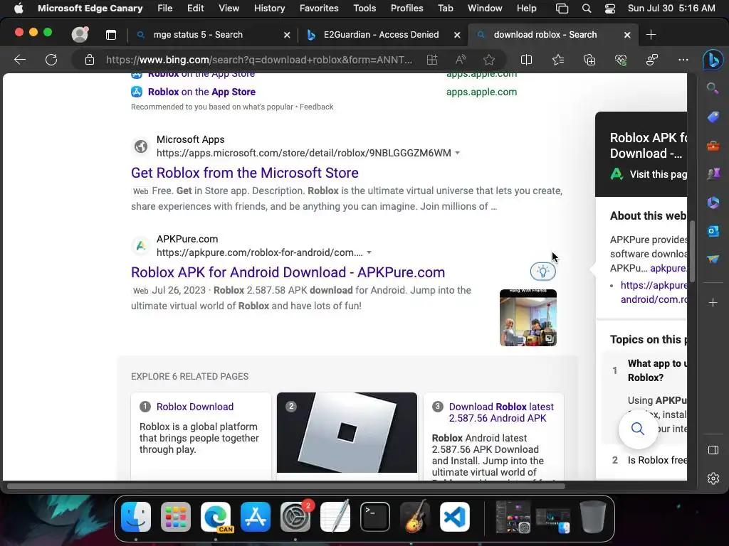
Task: Open the Favorites menu in menu bar
Action: click(x=319, y=9)
